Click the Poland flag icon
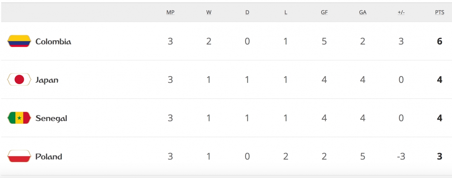 pos(19,157)
